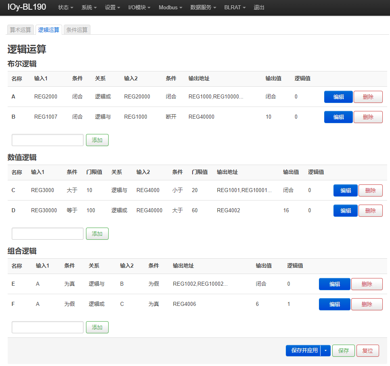This screenshot has height=366, width=390.
Task: Select the REG1001,REG10001... output address cell
Action: click(x=244, y=190)
